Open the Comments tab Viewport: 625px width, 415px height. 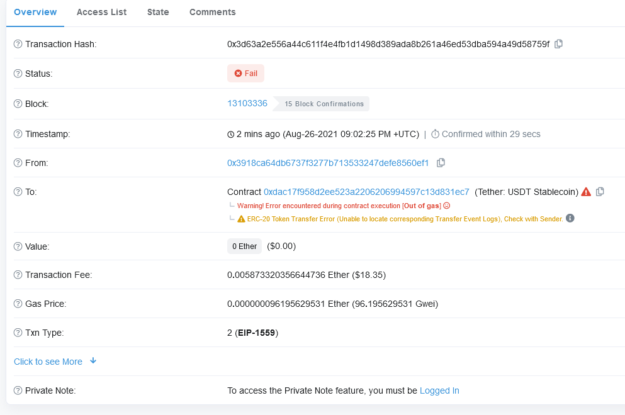click(213, 12)
